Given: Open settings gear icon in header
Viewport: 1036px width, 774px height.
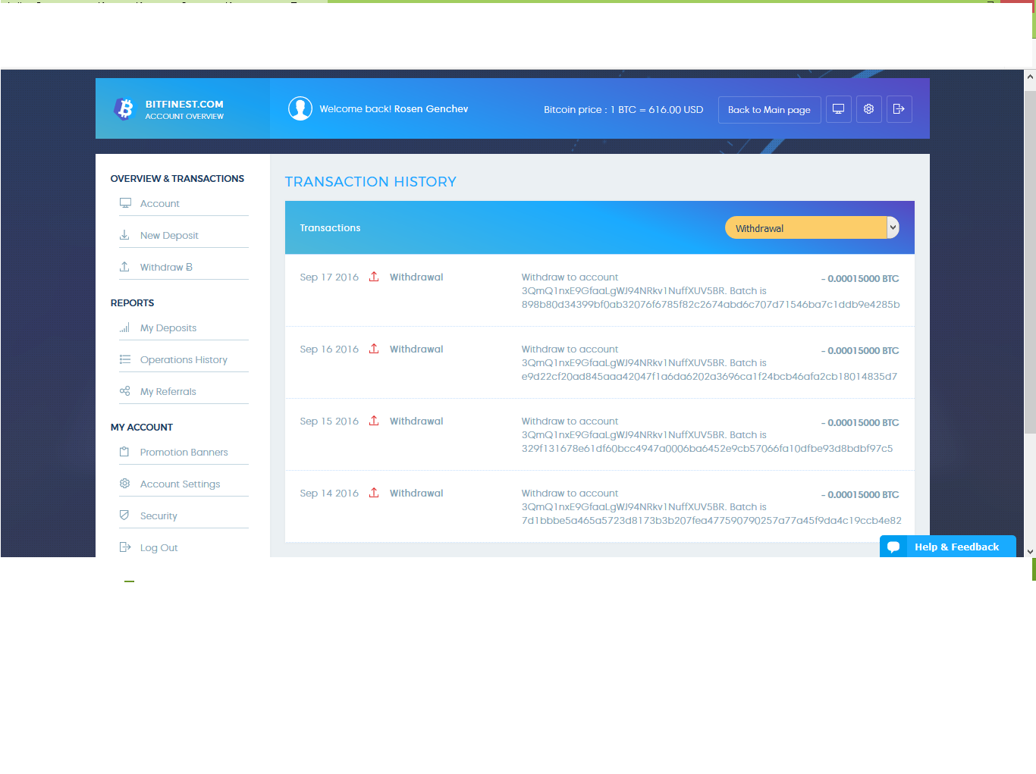Looking at the screenshot, I should click(x=868, y=109).
